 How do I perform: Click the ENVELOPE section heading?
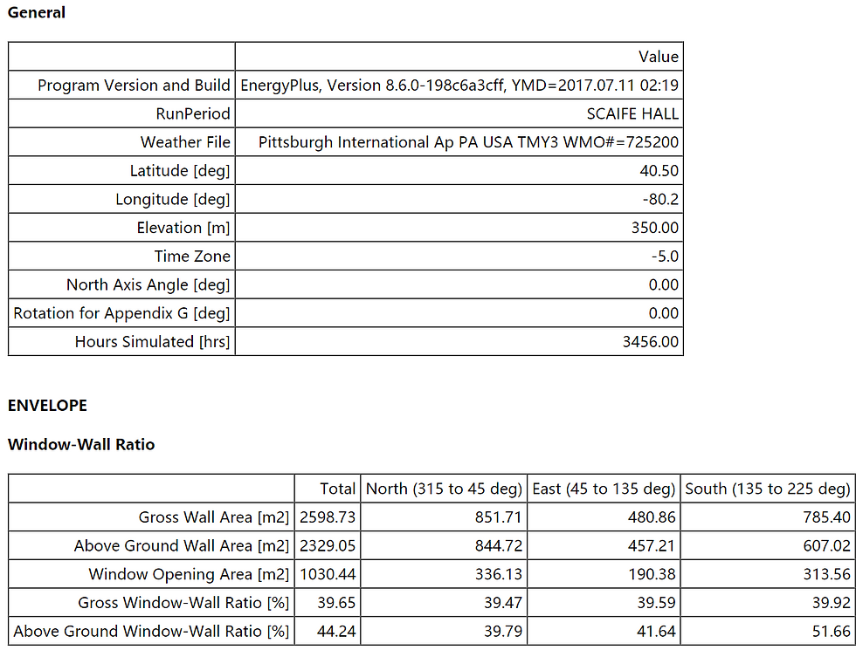click(x=47, y=405)
